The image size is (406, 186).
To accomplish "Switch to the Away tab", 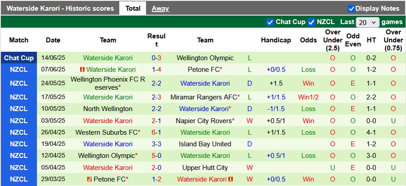I will tap(160, 8).
